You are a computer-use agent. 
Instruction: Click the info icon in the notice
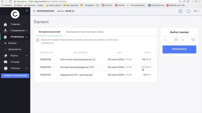(38, 40)
